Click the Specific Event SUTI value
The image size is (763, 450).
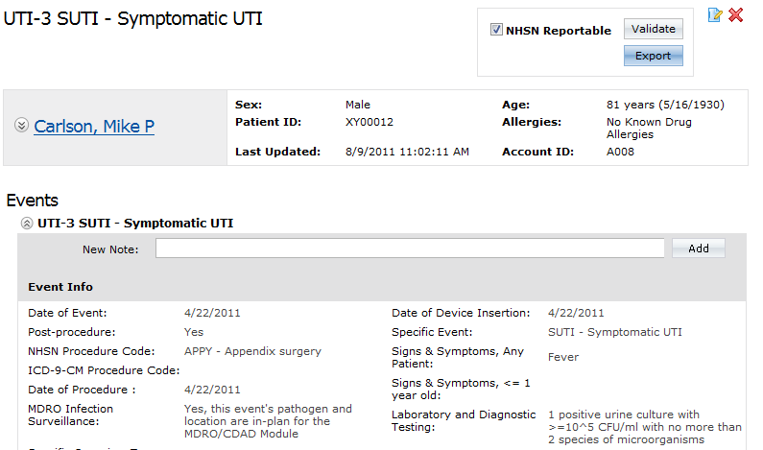(x=615, y=332)
